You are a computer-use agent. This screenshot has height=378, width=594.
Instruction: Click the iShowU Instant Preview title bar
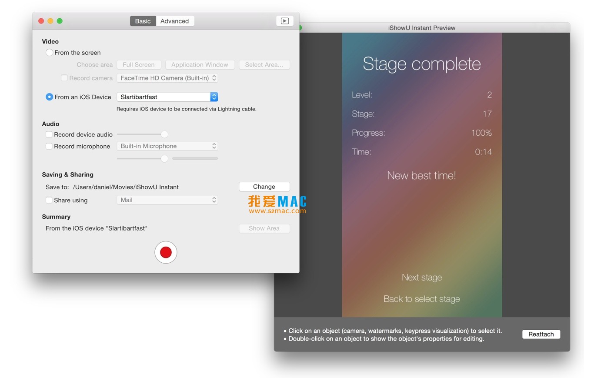click(422, 28)
